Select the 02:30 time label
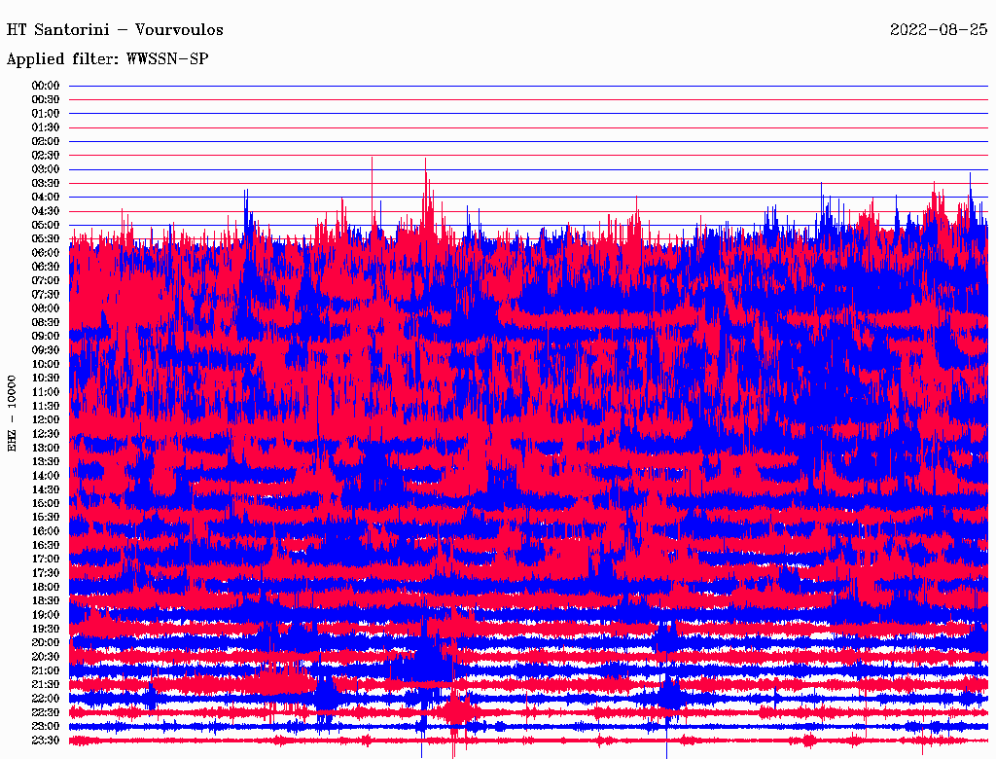This screenshot has height=759, width=996. [46, 156]
